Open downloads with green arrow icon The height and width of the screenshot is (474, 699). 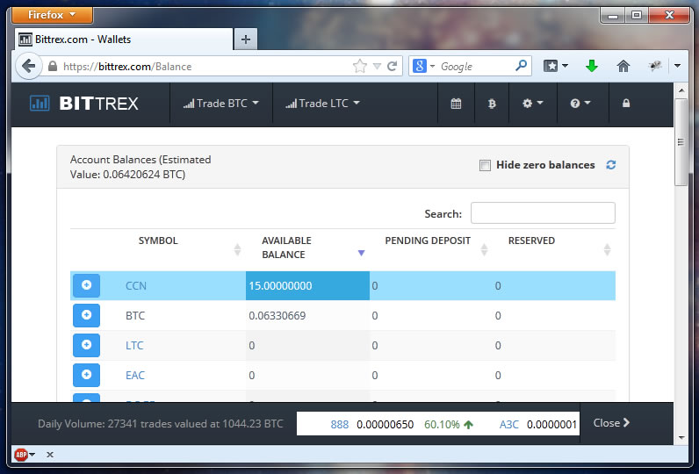pos(591,66)
